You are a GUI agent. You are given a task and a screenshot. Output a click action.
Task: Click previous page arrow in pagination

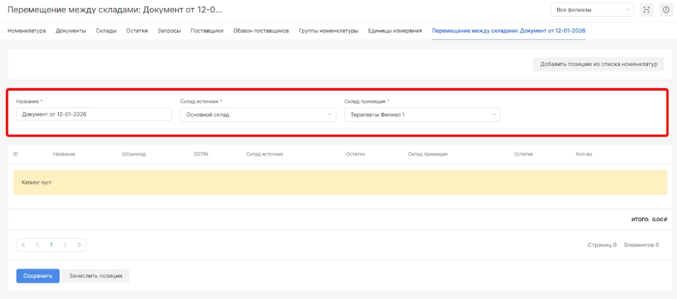click(37, 245)
